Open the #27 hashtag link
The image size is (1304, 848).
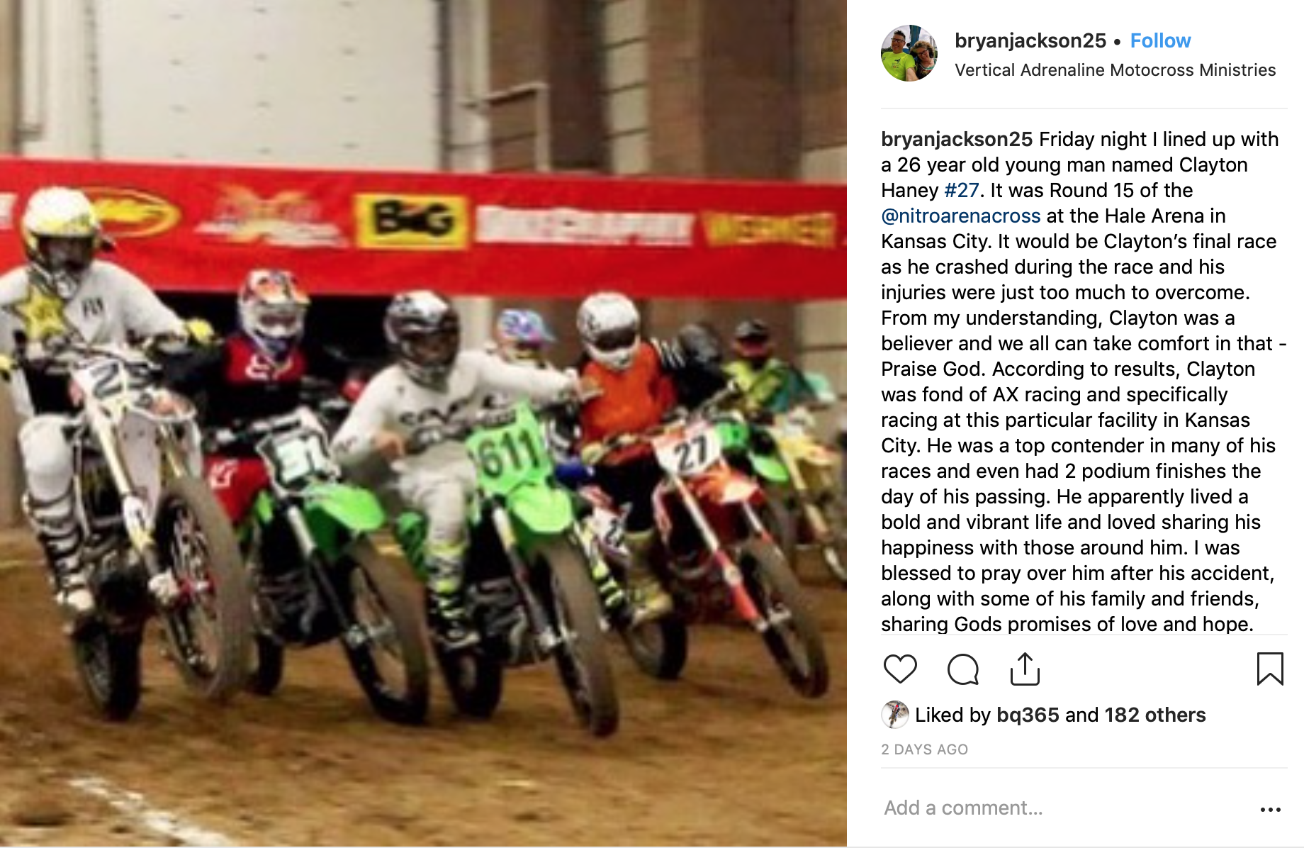coord(962,190)
